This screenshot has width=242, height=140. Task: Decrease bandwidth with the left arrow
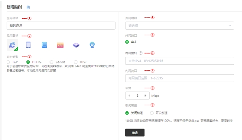(x=129, y=96)
